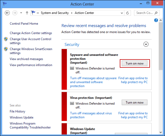
Task: Click the title bar flag icon
Action: pos(5,4)
